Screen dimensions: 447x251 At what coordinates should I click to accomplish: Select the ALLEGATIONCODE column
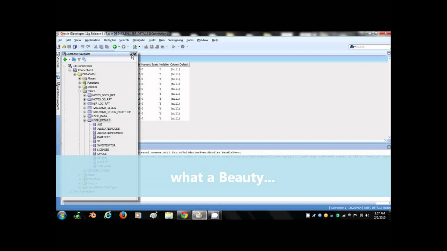(x=108, y=129)
